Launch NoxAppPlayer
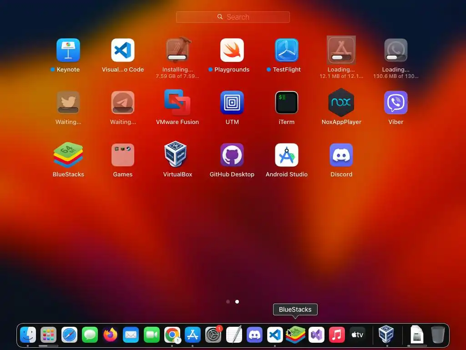The image size is (466, 350). click(341, 103)
